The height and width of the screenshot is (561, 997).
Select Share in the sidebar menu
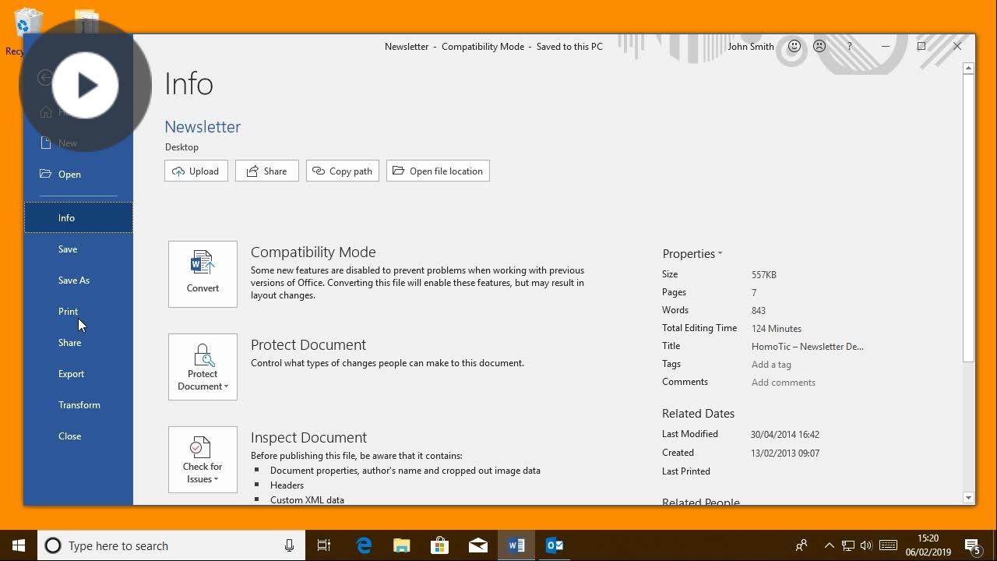click(x=78, y=343)
